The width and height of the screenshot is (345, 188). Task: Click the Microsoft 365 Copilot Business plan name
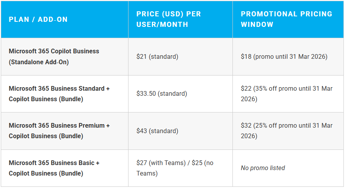pyautogui.click(x=54, y=51)
